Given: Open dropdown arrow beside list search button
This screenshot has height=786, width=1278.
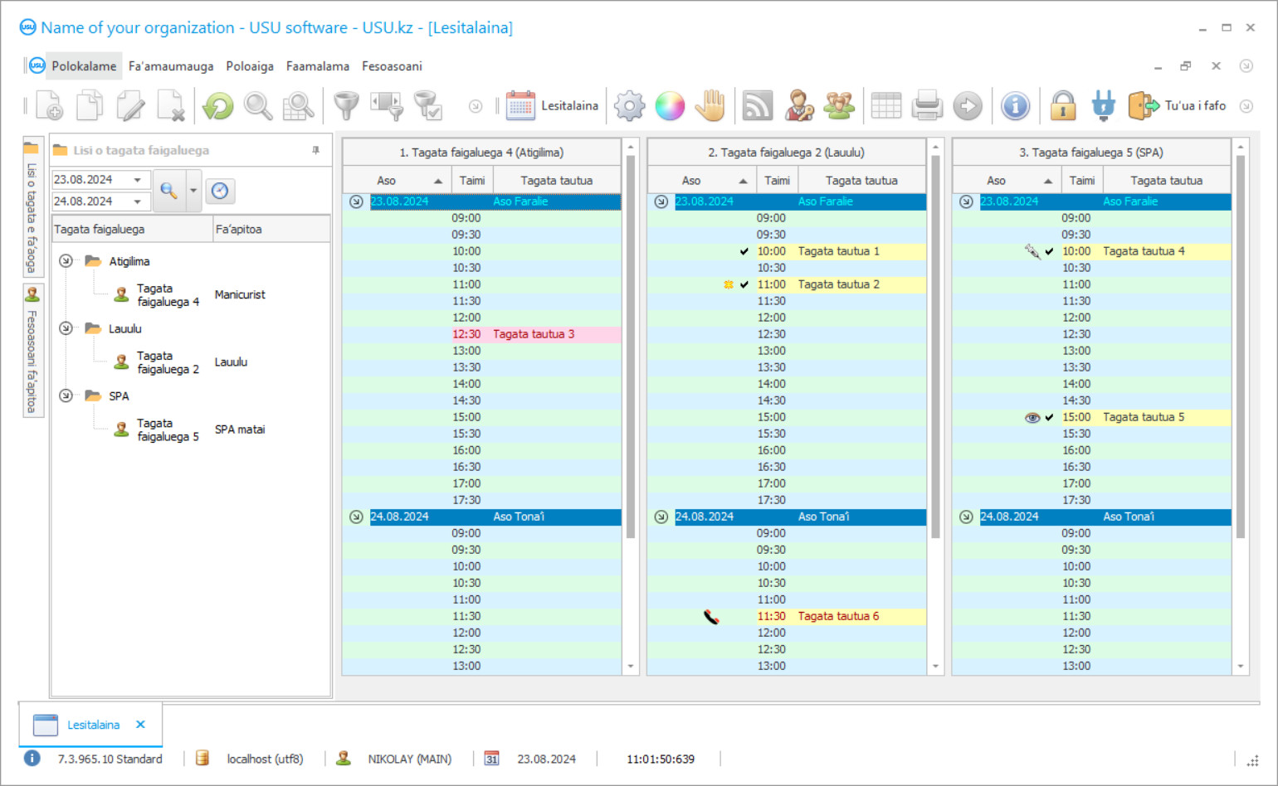Looking at the screenshot, I should 193,191.
